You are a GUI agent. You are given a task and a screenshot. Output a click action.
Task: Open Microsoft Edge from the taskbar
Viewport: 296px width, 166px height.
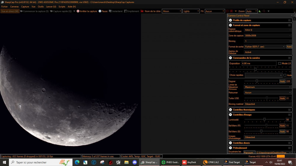(77, 162)
